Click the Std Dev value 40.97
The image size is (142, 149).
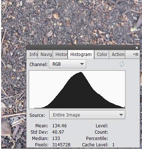coord(58,132)
